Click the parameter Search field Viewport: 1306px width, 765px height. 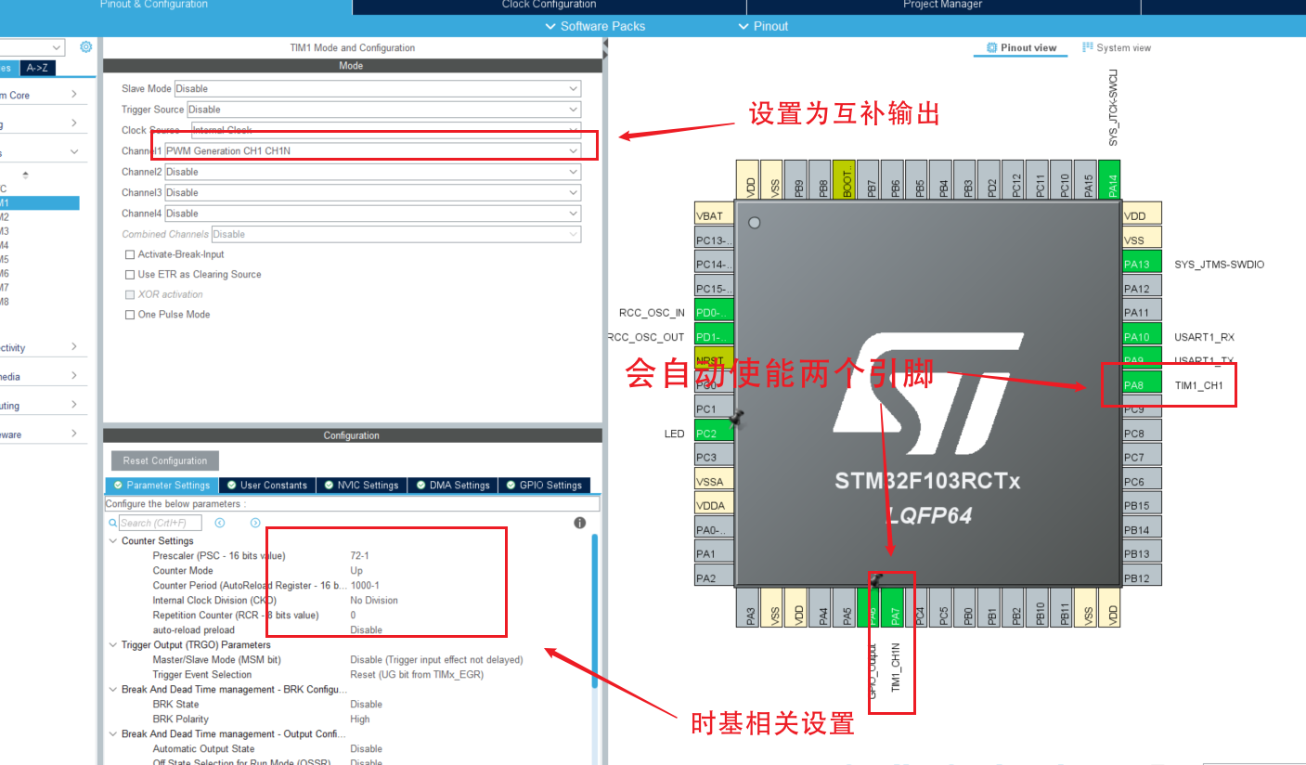(x=159, y=523)
